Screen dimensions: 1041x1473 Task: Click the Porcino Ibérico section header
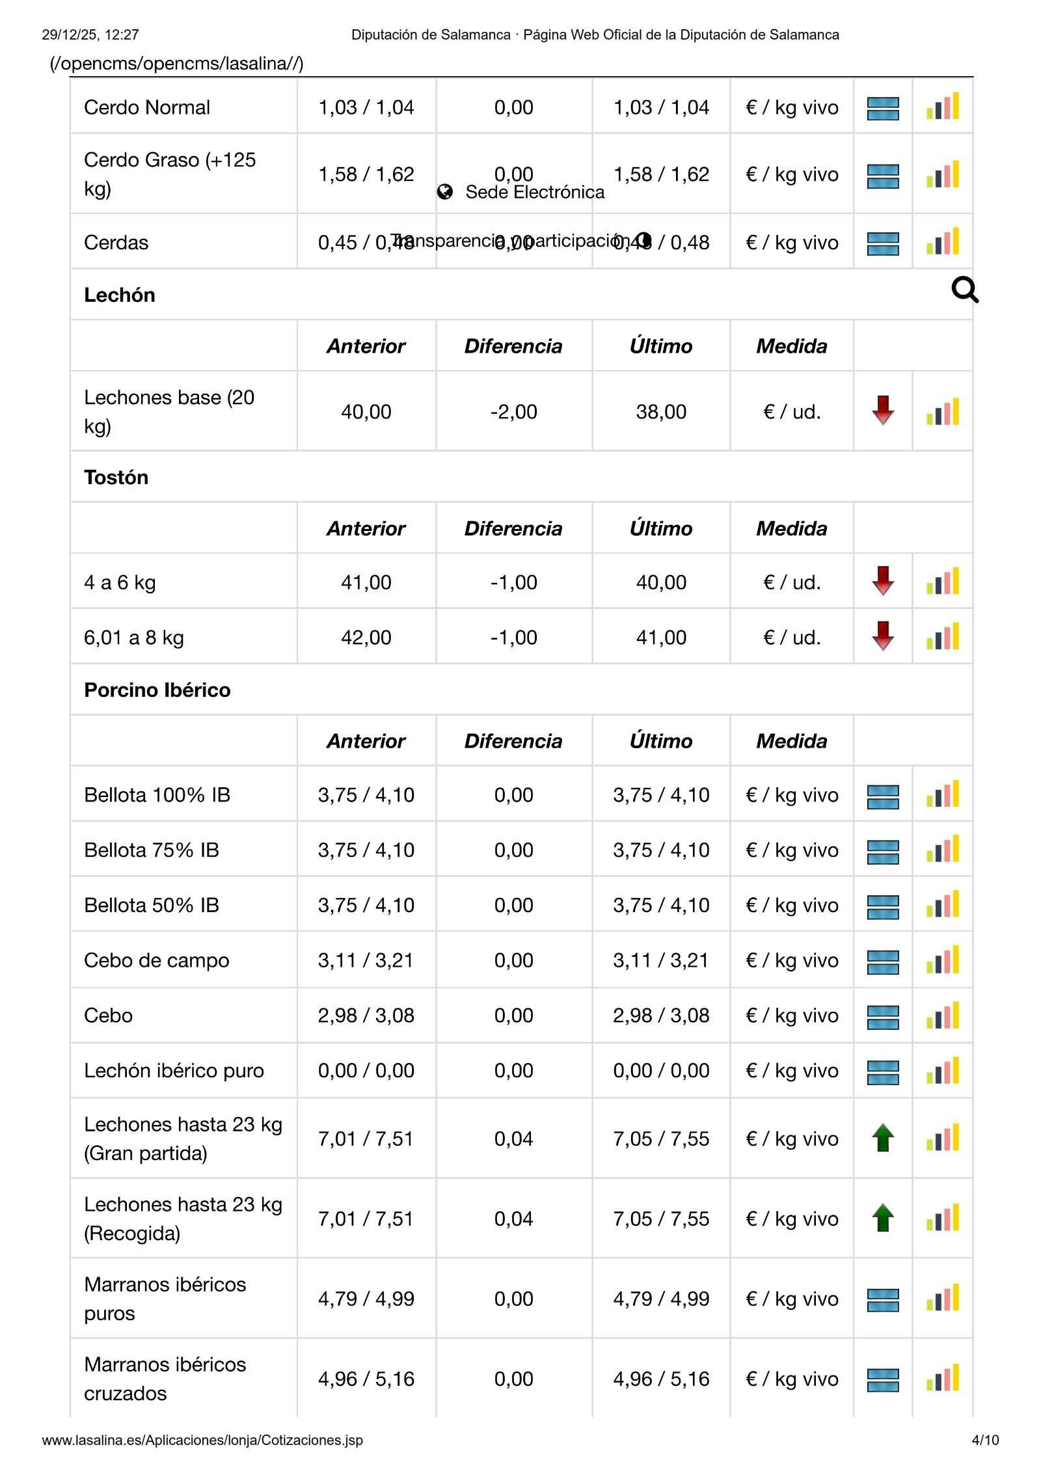(157, 690)
